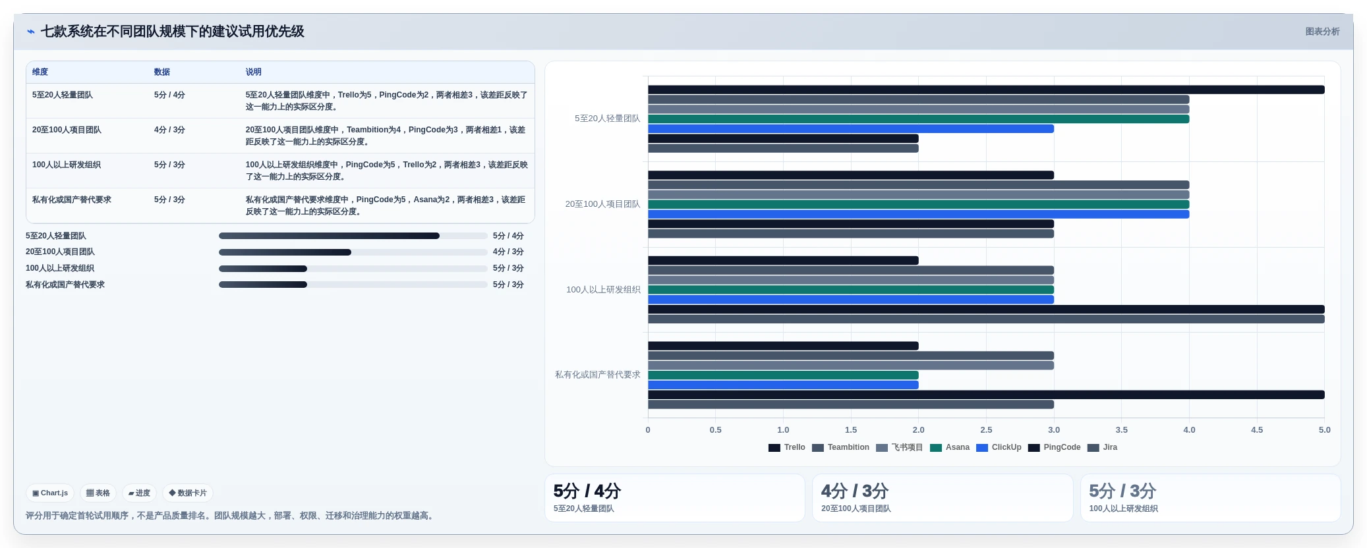
Task: Toggle the Teambition legend item
Action: pyautogui.click(x=840, y=447)
